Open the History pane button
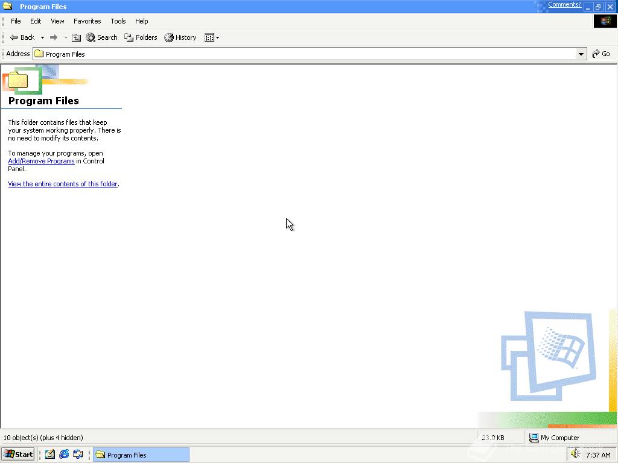618x463 pixels. (x=180, y=37)
